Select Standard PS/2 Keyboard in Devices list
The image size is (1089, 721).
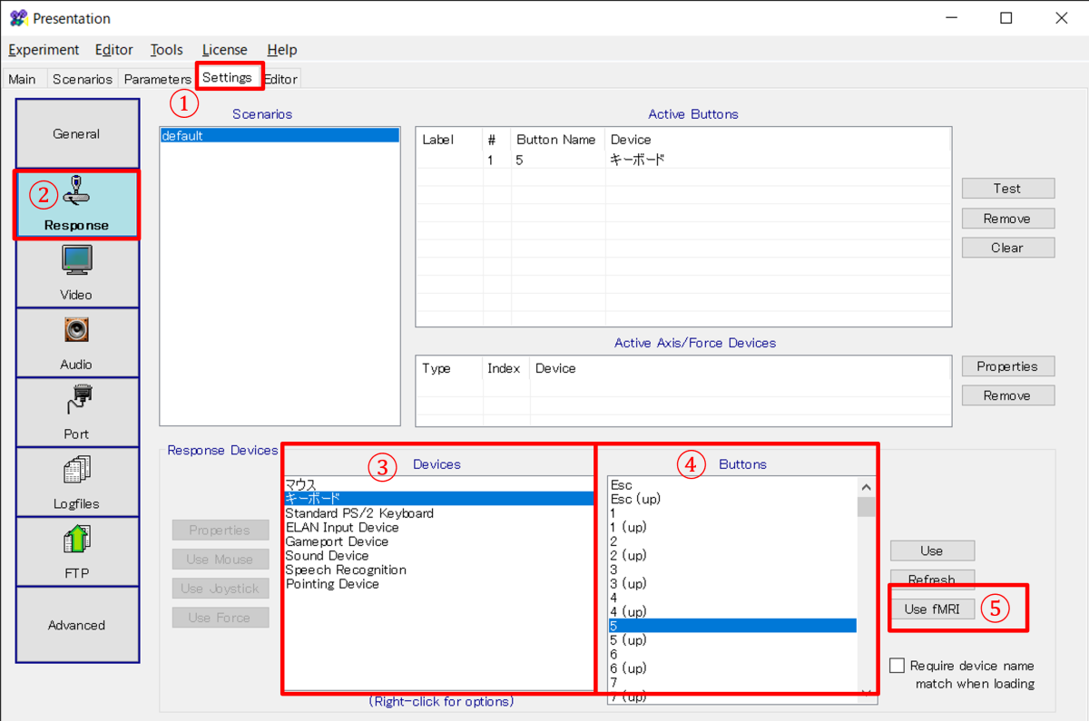pos(359,513)
